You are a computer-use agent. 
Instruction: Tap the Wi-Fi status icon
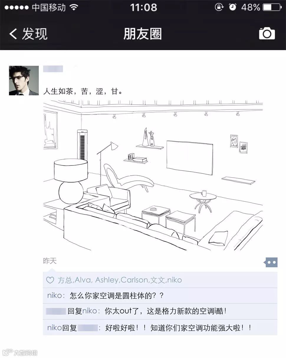point(74,7)
